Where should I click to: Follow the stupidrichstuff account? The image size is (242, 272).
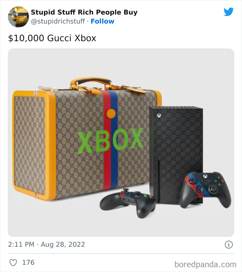(102, 21)
